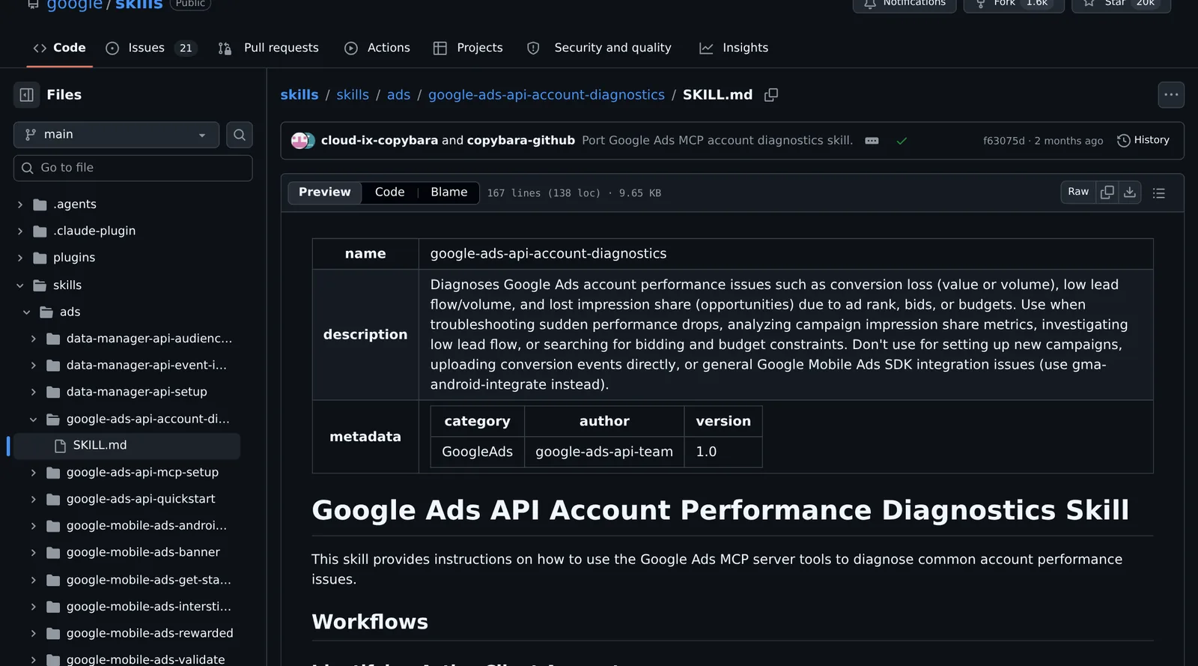1198x666 pixels.
Task: Switch to Preview view
Action: coord(324,193)
